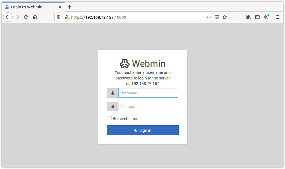285x169 pixels.
Task: Show insecure connection lock warning info
Action: [67, 17]
